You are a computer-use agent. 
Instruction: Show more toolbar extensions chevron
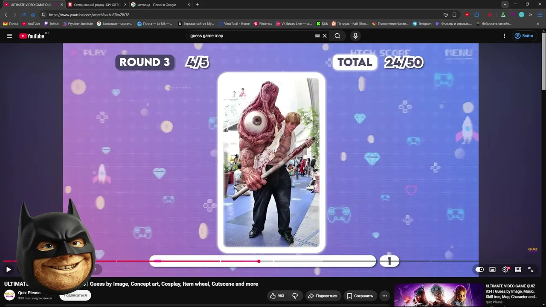(x=530, y=14)
